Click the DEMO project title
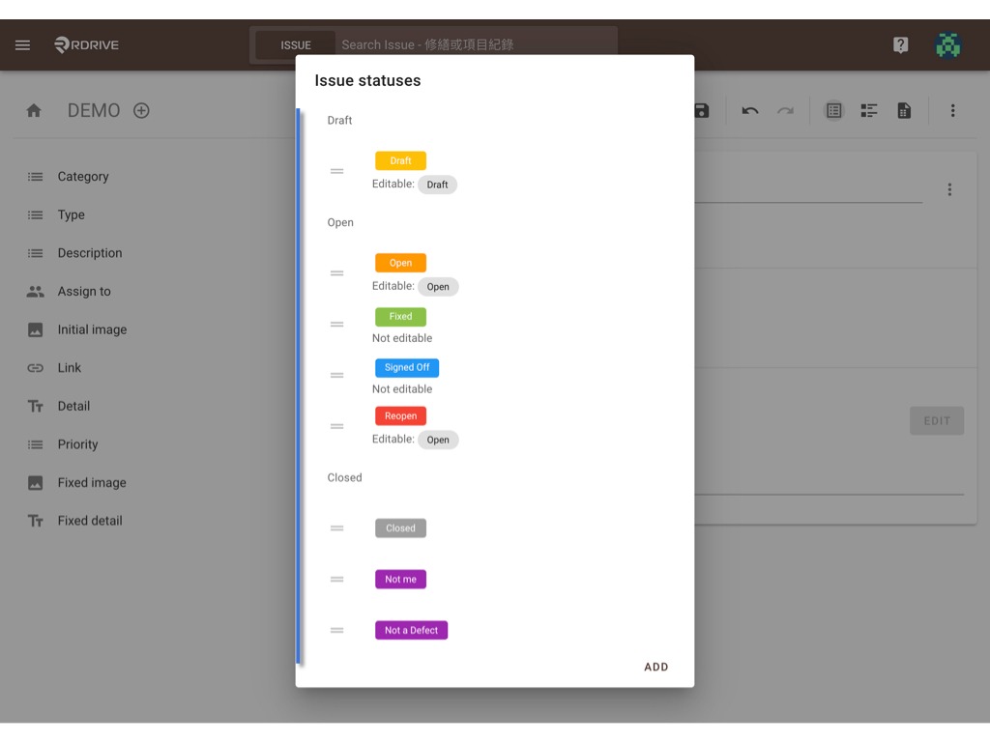The image size is (990, 742). 94,110
